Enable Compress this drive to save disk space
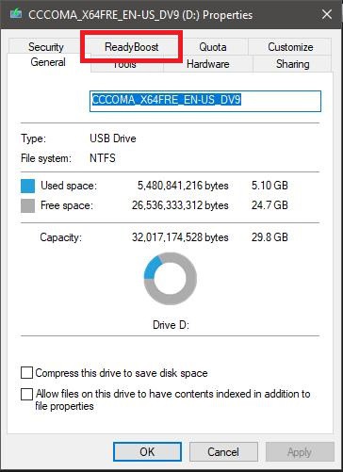 26,373
